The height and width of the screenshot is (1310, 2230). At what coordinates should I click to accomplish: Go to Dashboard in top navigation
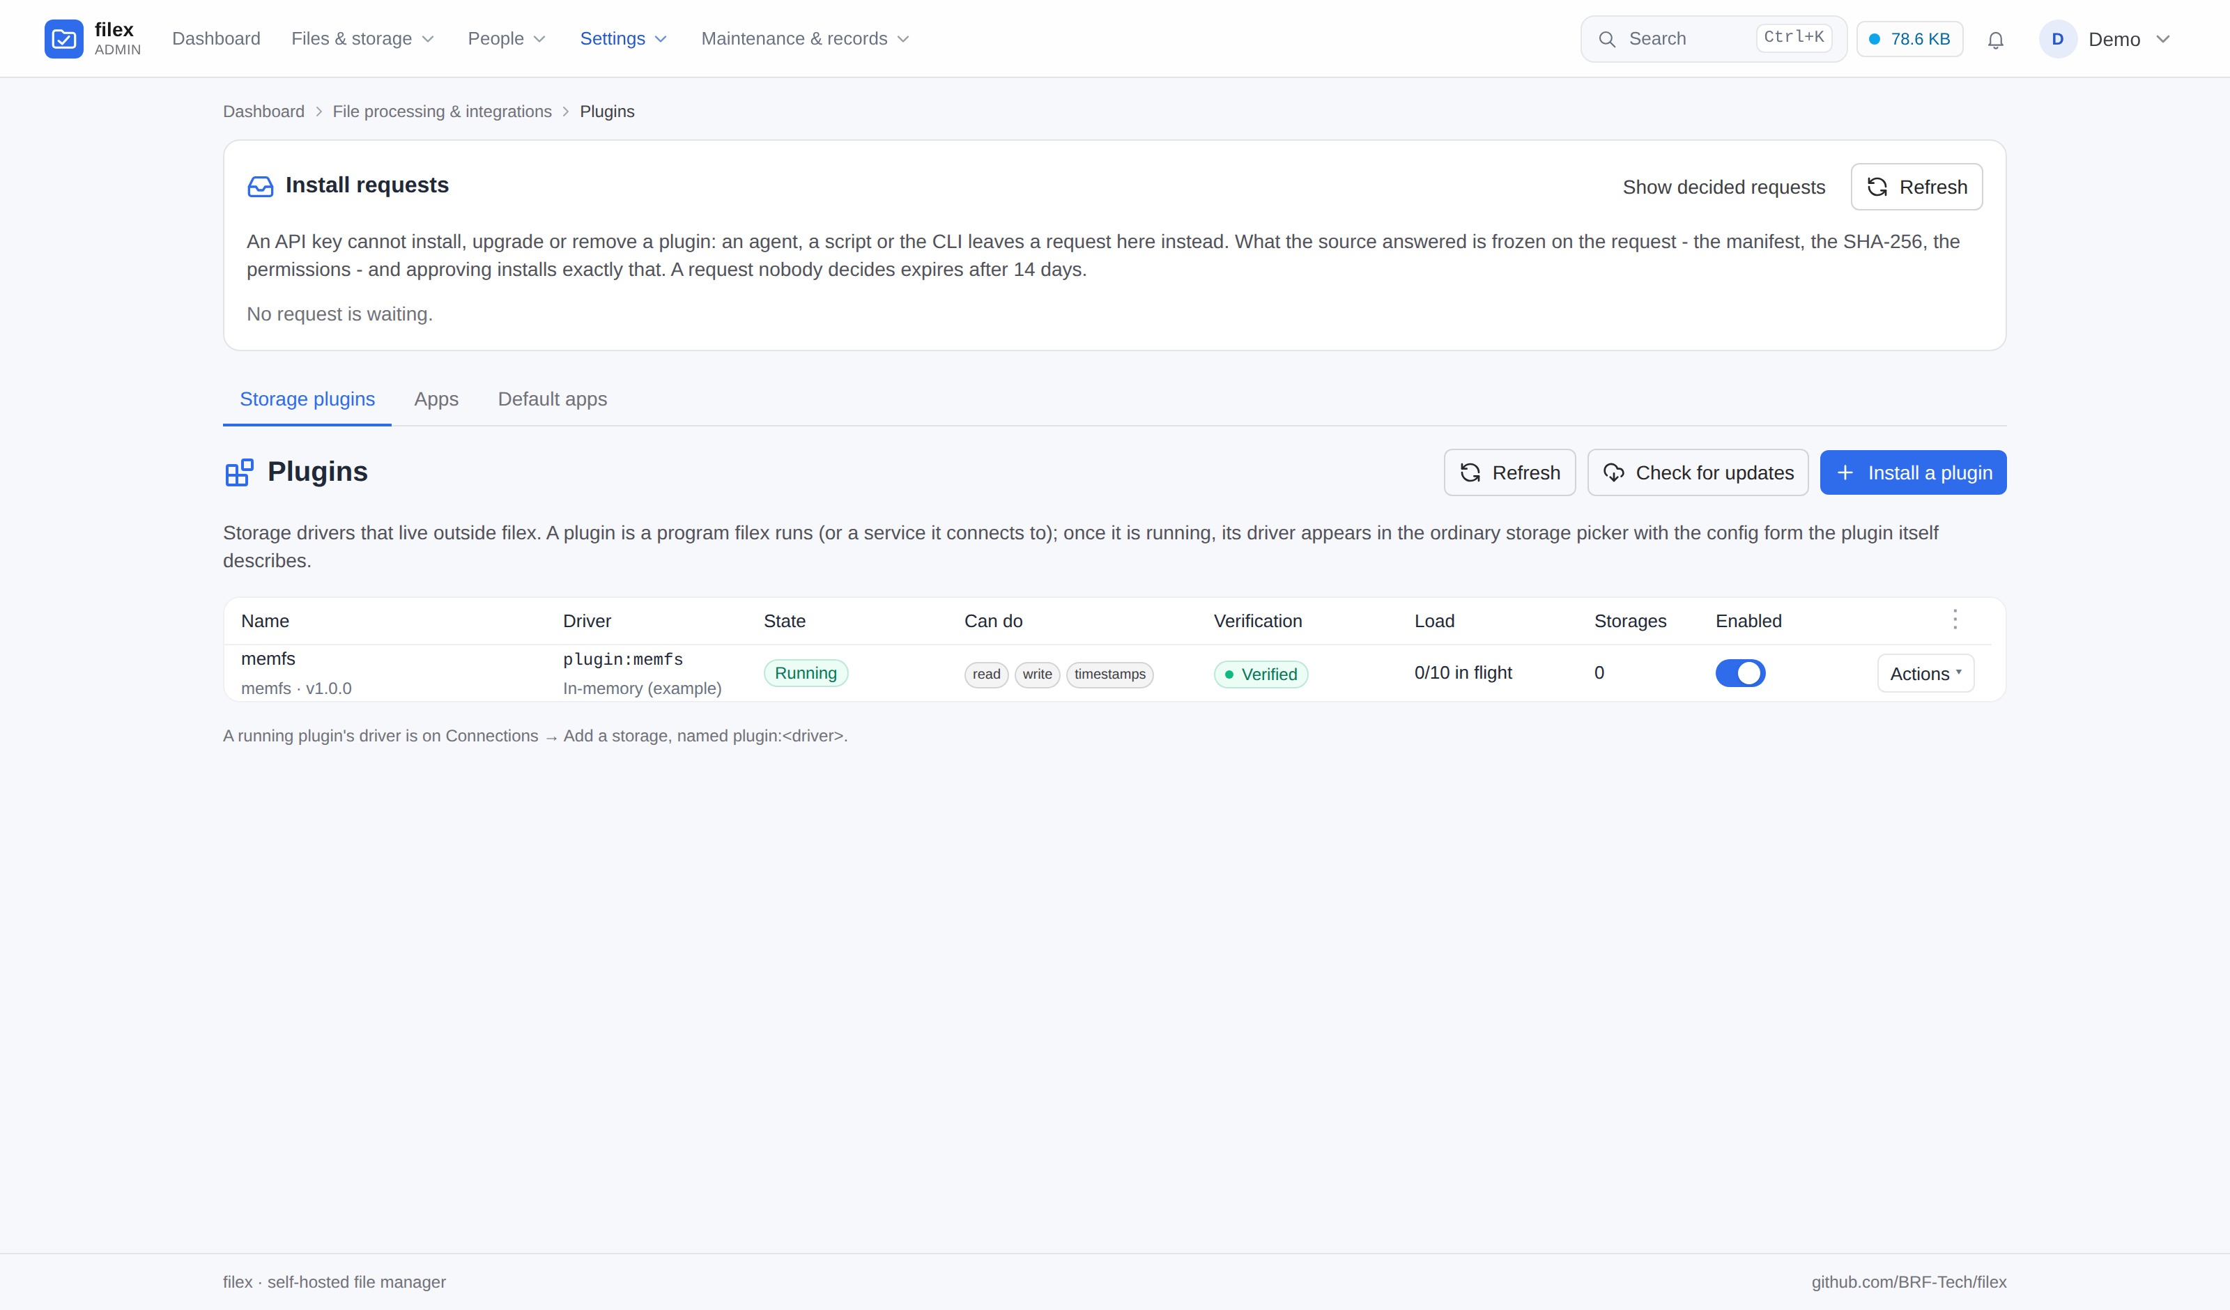point(216,39)
